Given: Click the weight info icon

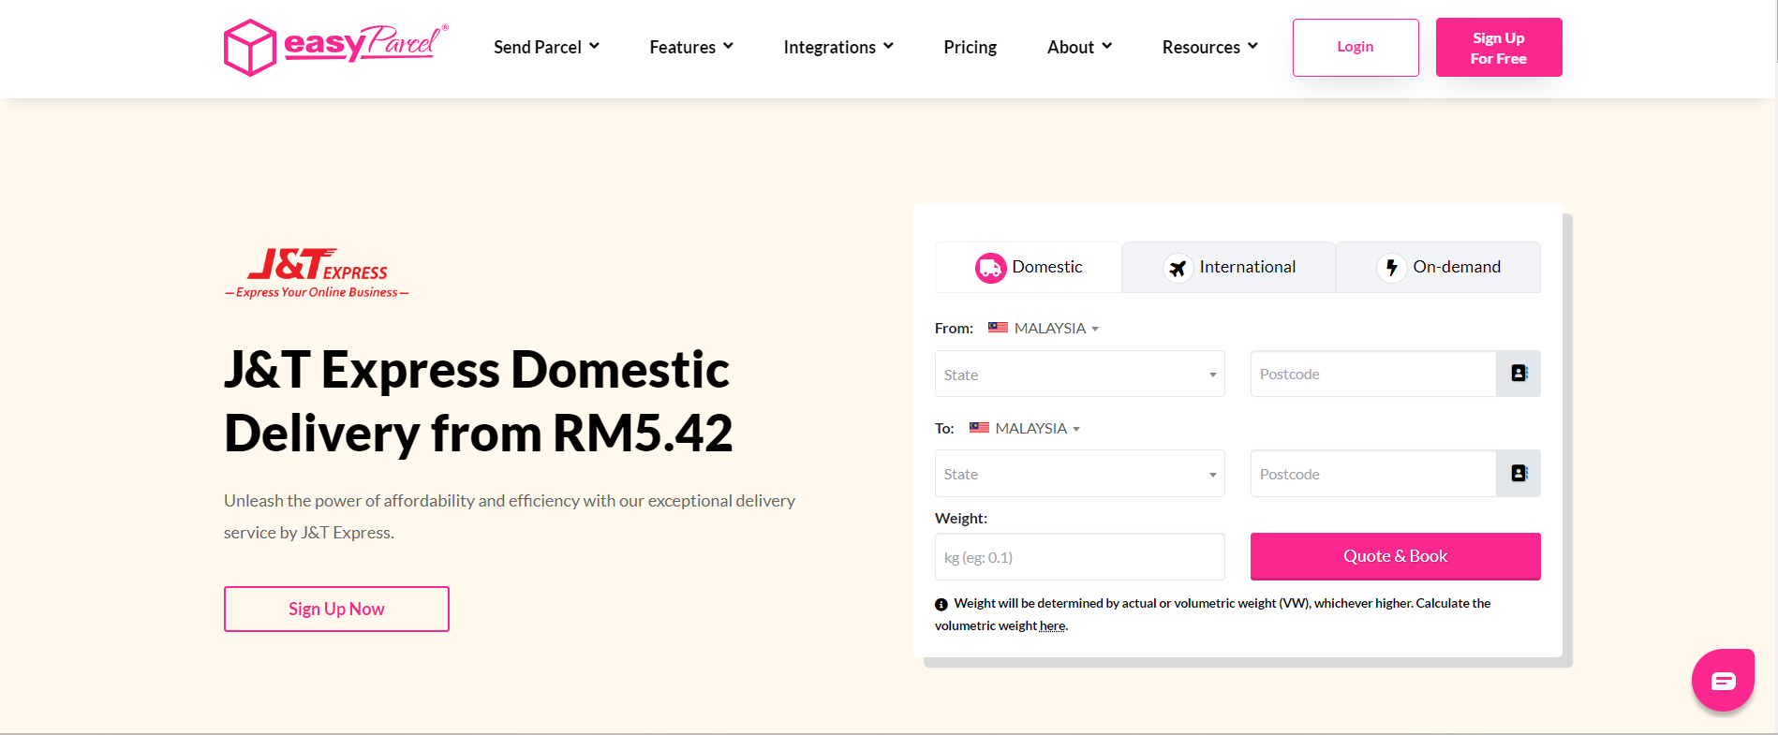Looking at the screenshot, I should 941,605.
